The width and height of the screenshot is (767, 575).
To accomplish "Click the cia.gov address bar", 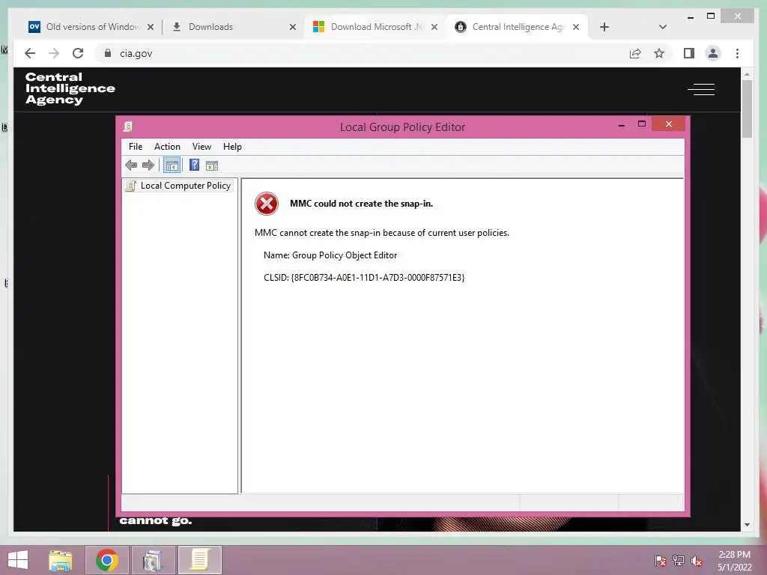I will (x=362, y=53).
